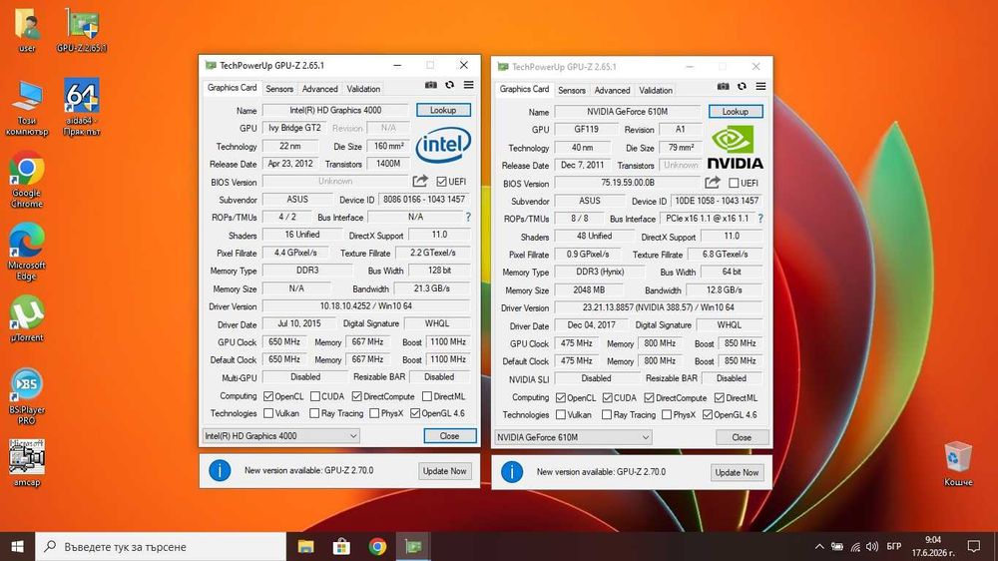Expand Intel(R) HD Graphics 4000 GPU dropdown

[x=280, y=435]
